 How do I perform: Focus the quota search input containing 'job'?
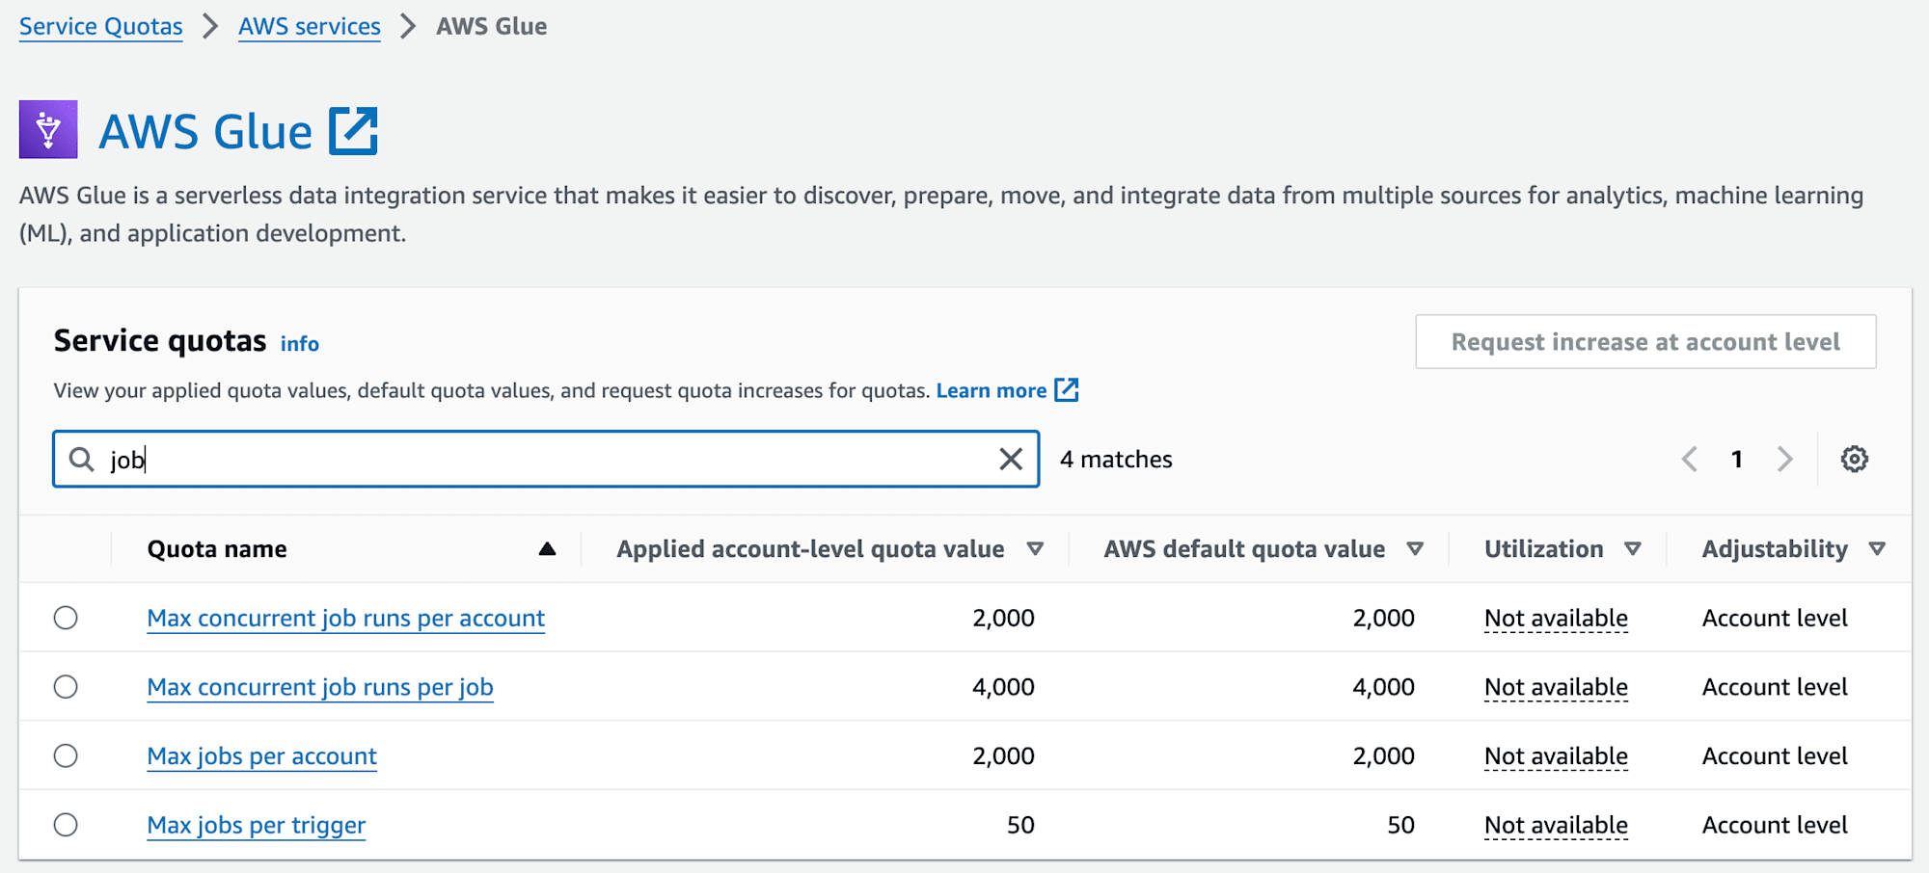coord(546,460)
